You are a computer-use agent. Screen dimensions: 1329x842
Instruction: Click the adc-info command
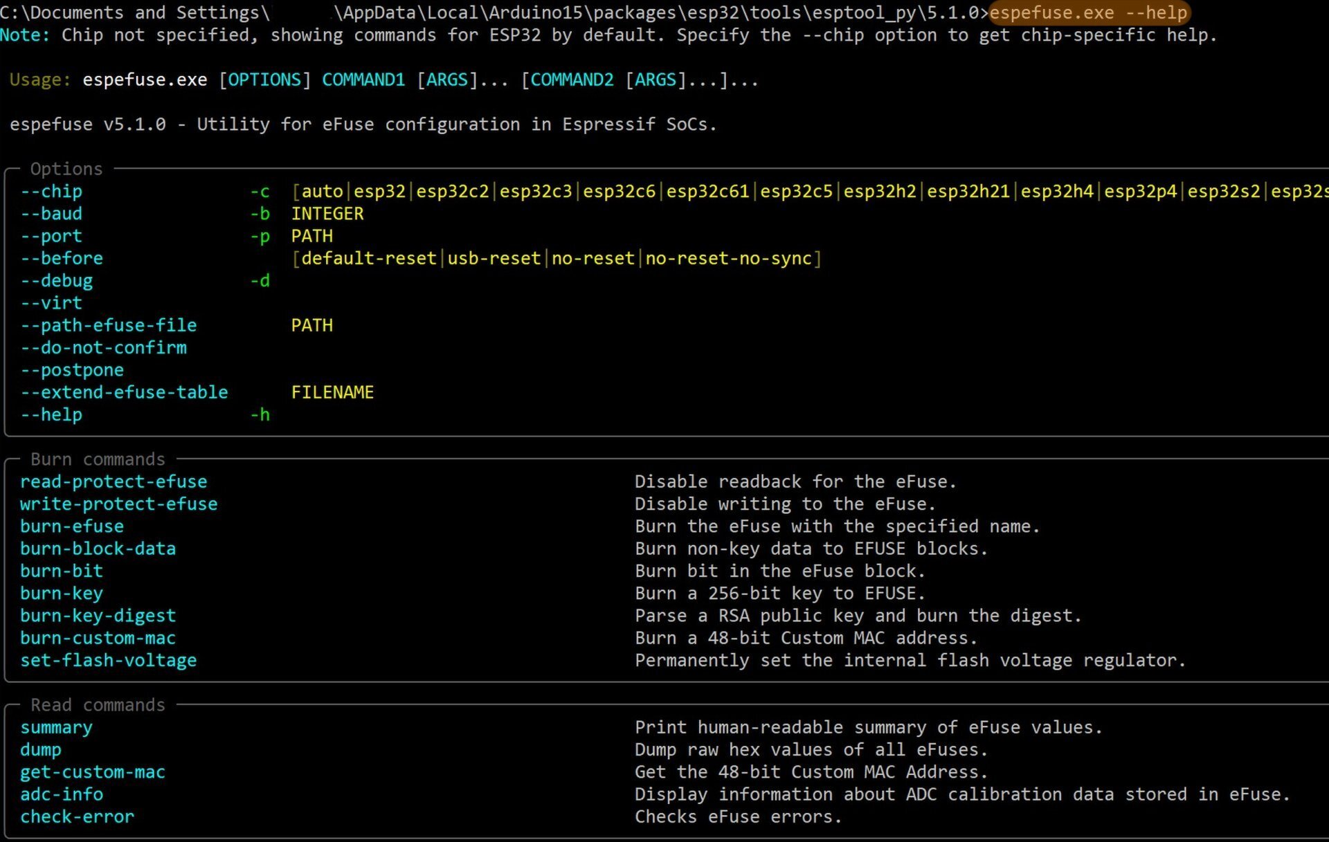62,795
